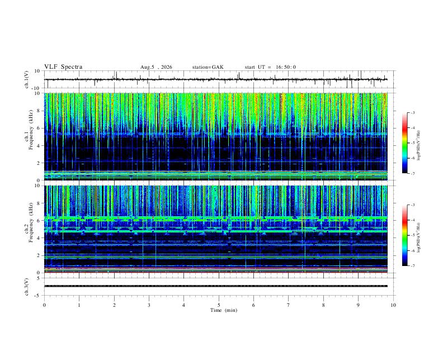Click the 10 minute tick label
Viewport: 443px width, 342px height.
(x=393, y=305)
